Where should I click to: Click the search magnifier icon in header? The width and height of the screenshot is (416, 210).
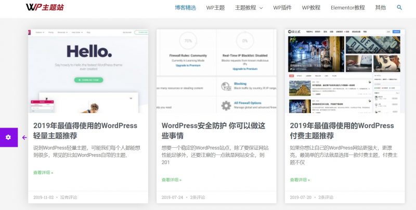point(399,8)
